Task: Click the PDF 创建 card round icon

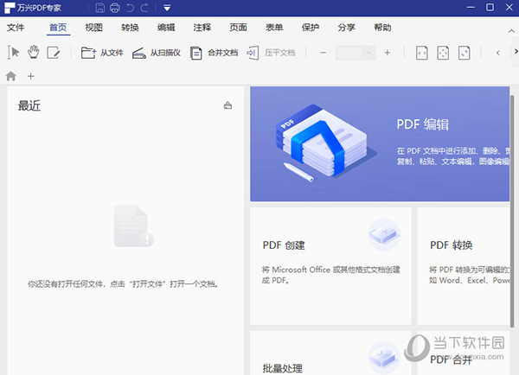Action: pyautogui.click(x=384, y=234)
